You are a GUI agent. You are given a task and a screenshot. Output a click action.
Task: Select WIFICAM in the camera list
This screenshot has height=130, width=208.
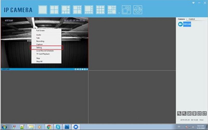tap(187, 24)
